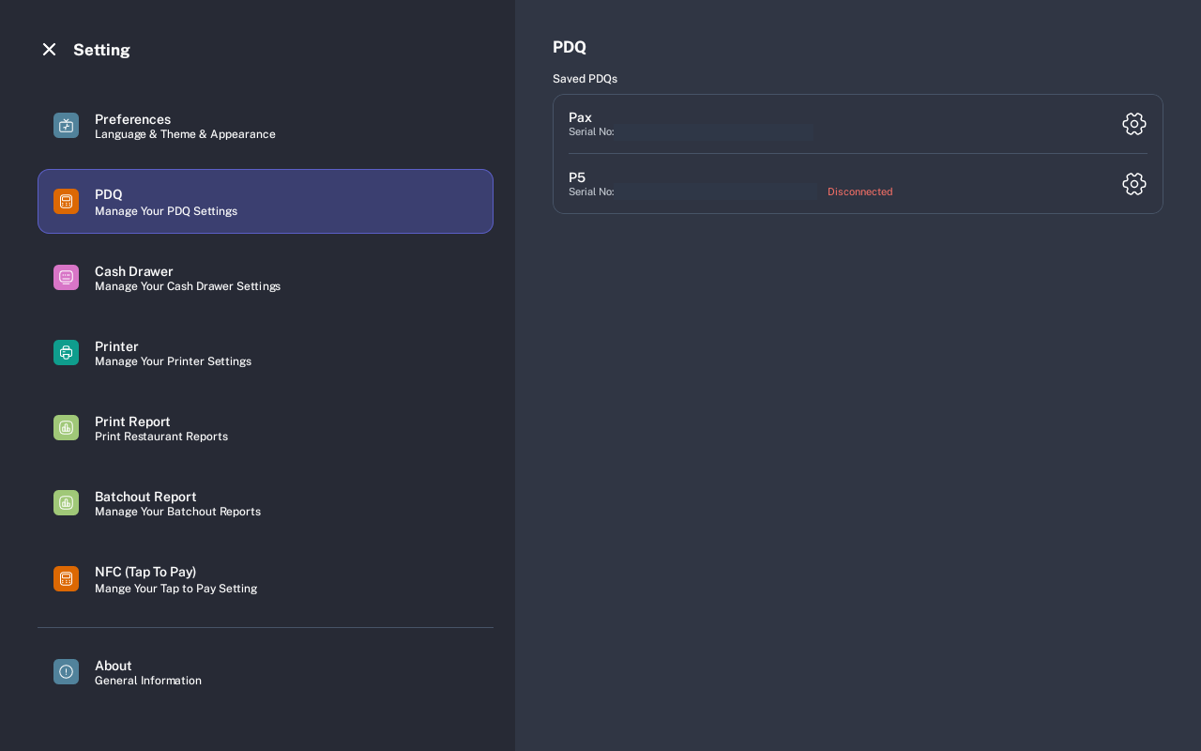Click 'Manage Your PDQ Settings' subtitle
The width and height of the screenshot is (1201, 751).
tap(166, 211)
